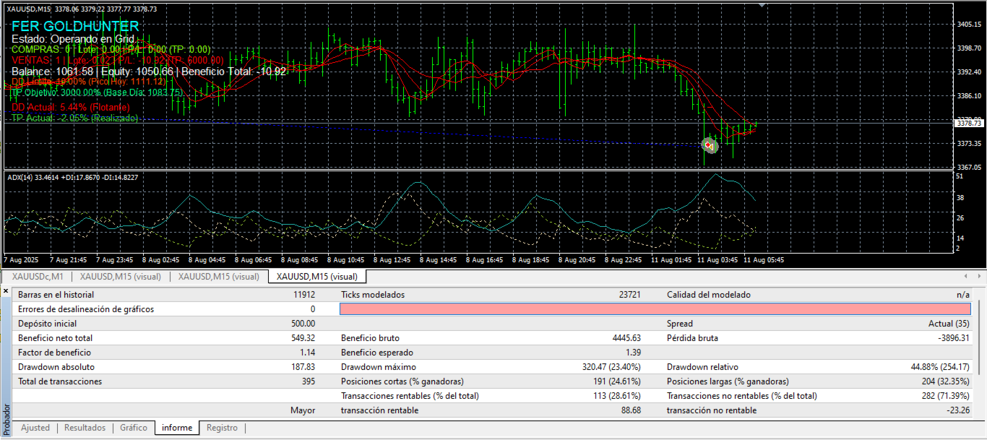Click the long positions value 204 (32.35%)

coord(944,381)
